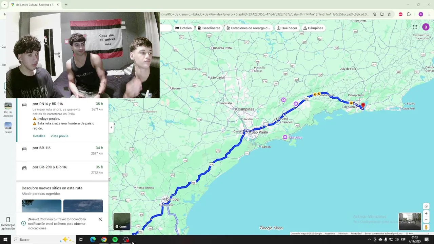Screen dimensions: 434x244
Task: Zoom in on the map
Action: [426, 213]
